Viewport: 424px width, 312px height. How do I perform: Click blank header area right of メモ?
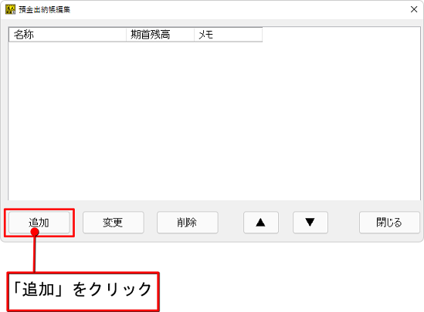click(x=341, y=35)
